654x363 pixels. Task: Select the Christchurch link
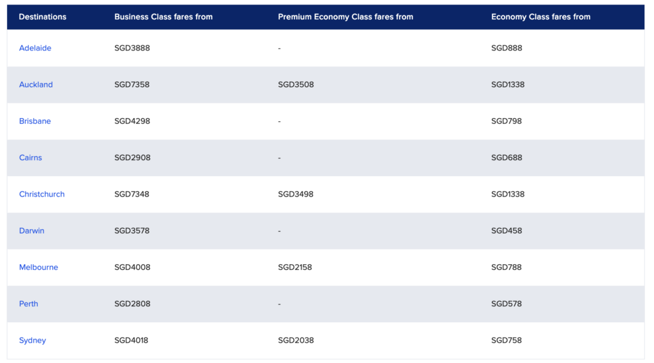(42, 194)
